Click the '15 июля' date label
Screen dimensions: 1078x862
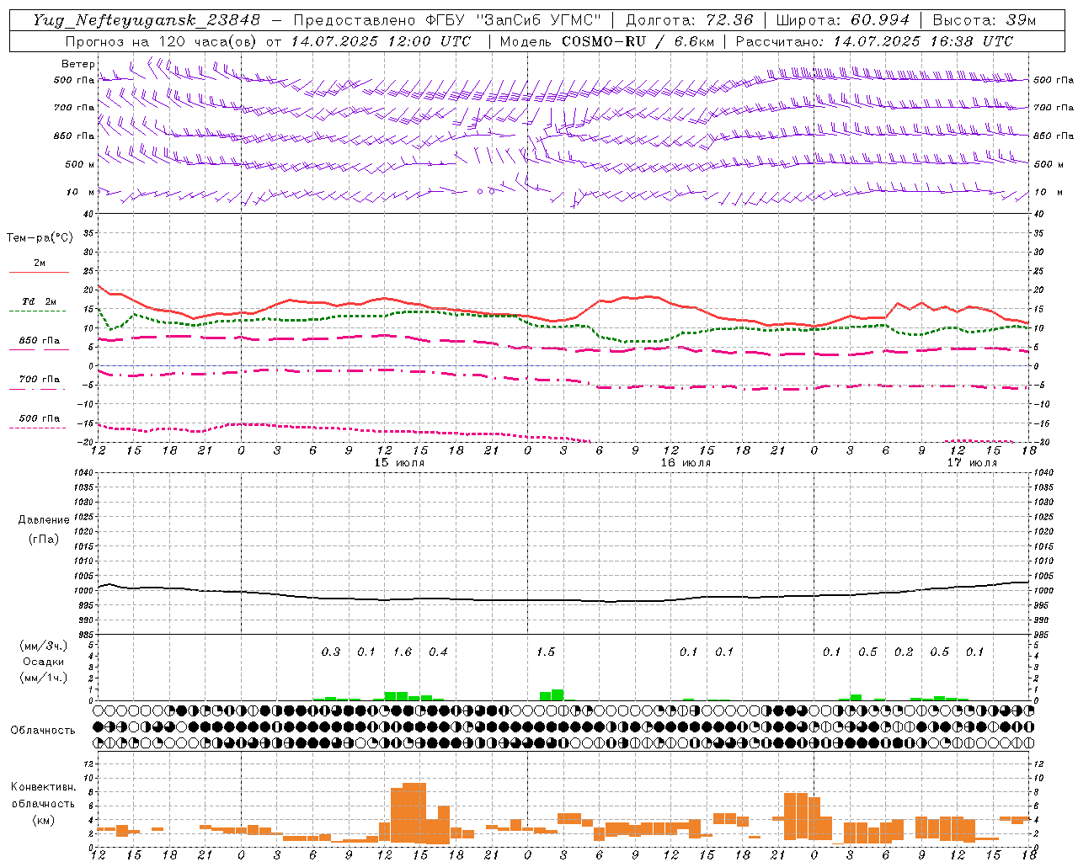(x=399, y=463)
